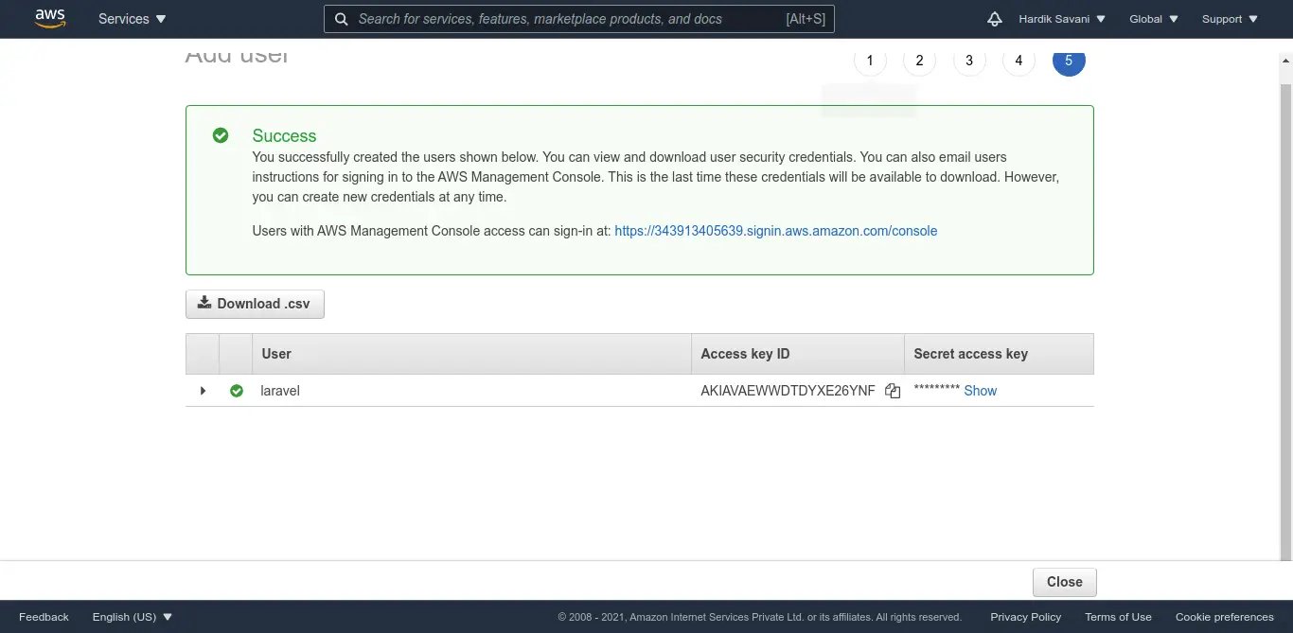Show the secret access key
The image size is (1293, 633).
pyautogui.click(x=980, y=391)
